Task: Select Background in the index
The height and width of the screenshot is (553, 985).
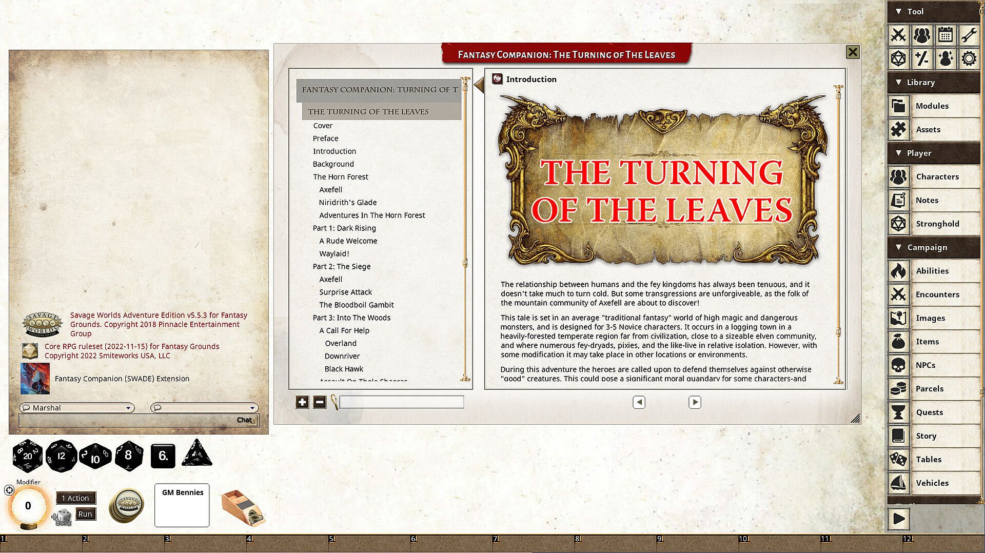Action: (x=333, y=164)
